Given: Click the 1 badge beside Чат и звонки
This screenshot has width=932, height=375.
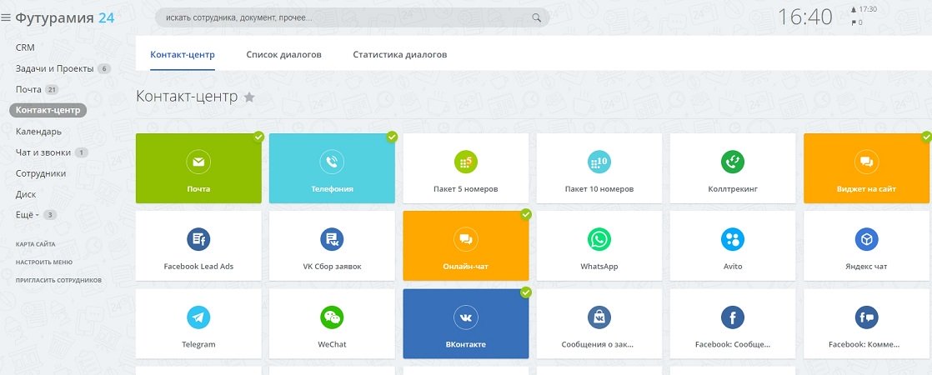Looking at the screenshot, I should coord(82,152).
